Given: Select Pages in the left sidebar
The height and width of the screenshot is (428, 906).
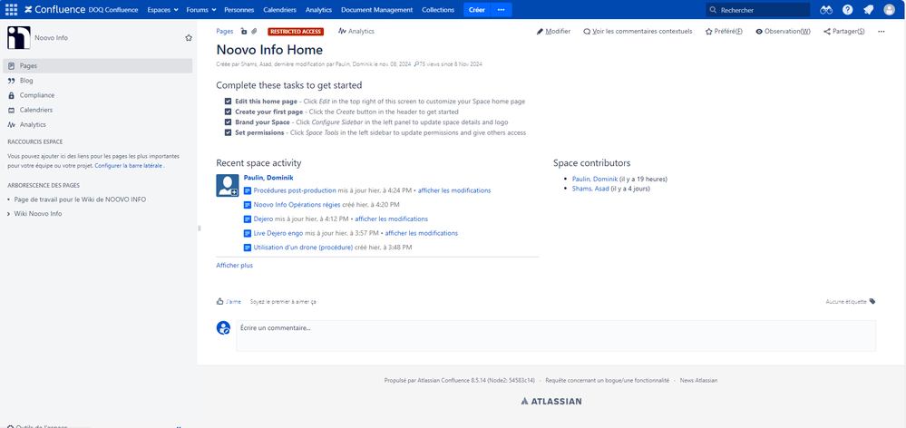Looking at the screenshot, I should click(98, 66).
